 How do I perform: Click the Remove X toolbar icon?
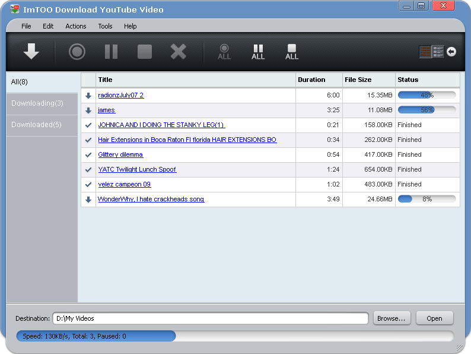[x=179, y=52]
